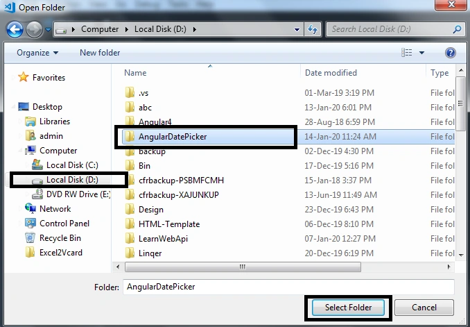Open Libraries in the navigation pane
Image resolution: width=470 pixels, height=327 pixels.
pyautogui.click(x=55, y=121)
